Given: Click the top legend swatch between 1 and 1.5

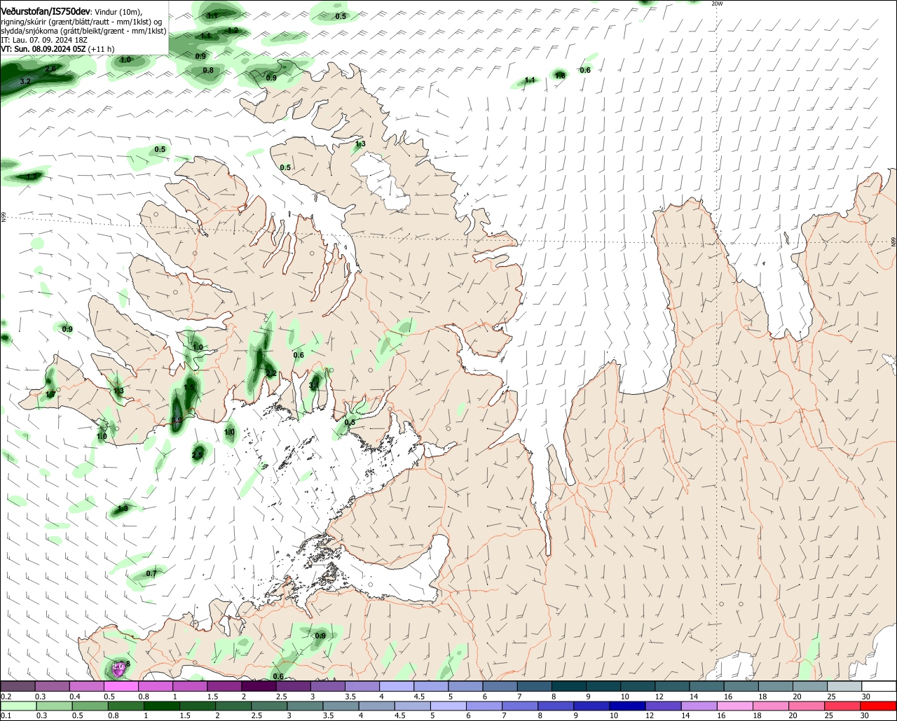Looking at the screenshot, I should tap(190, 687).
